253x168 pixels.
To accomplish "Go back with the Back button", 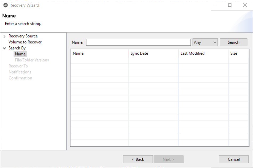I will point(138,159).
